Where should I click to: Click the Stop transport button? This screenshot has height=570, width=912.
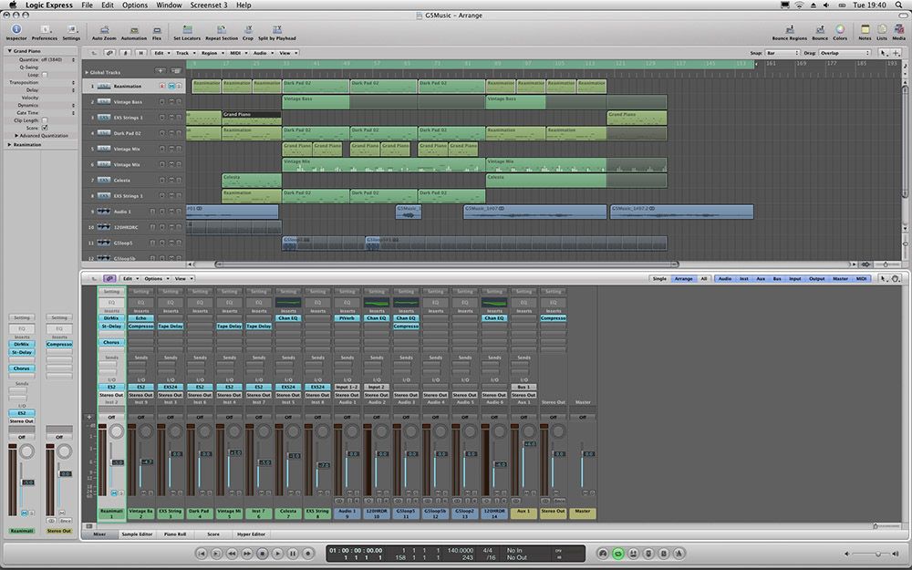(262, 554)
